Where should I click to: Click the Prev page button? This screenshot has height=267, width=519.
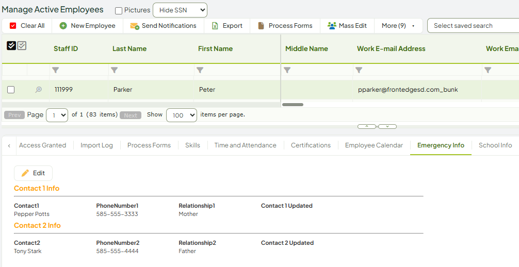pyautogui.click(x=14, y=115)
